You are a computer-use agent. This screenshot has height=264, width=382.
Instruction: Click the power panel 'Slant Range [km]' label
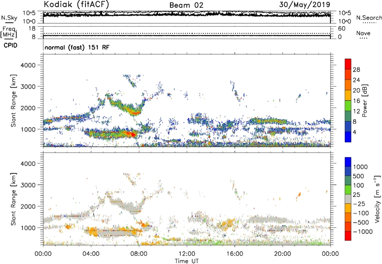pyautogui.click(x=13, y=101)
